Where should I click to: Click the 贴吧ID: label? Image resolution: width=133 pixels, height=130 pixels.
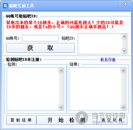pyautogui.click(x=68, y=38)
